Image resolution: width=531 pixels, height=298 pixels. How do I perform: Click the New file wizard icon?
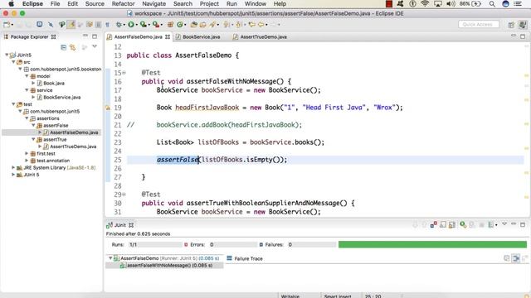coord(7,25)
